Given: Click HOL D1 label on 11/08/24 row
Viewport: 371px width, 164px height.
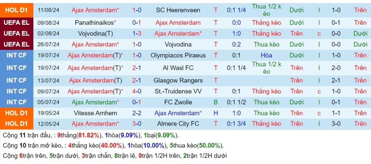Looking at the screenshot, I should [16, 10].
